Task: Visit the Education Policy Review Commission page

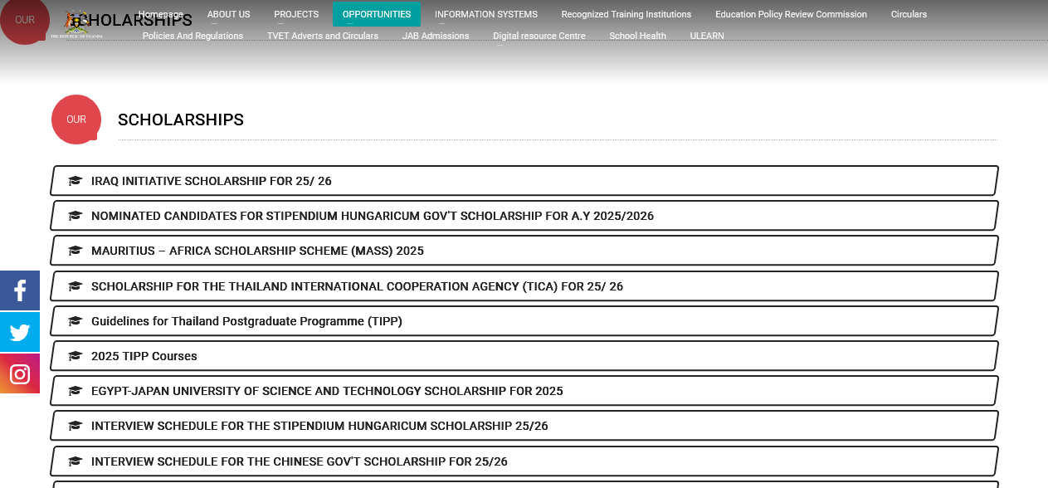Action: (x=791, y=14)
